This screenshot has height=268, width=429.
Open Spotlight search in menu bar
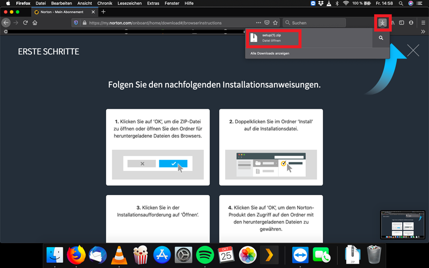pos(401,3)
